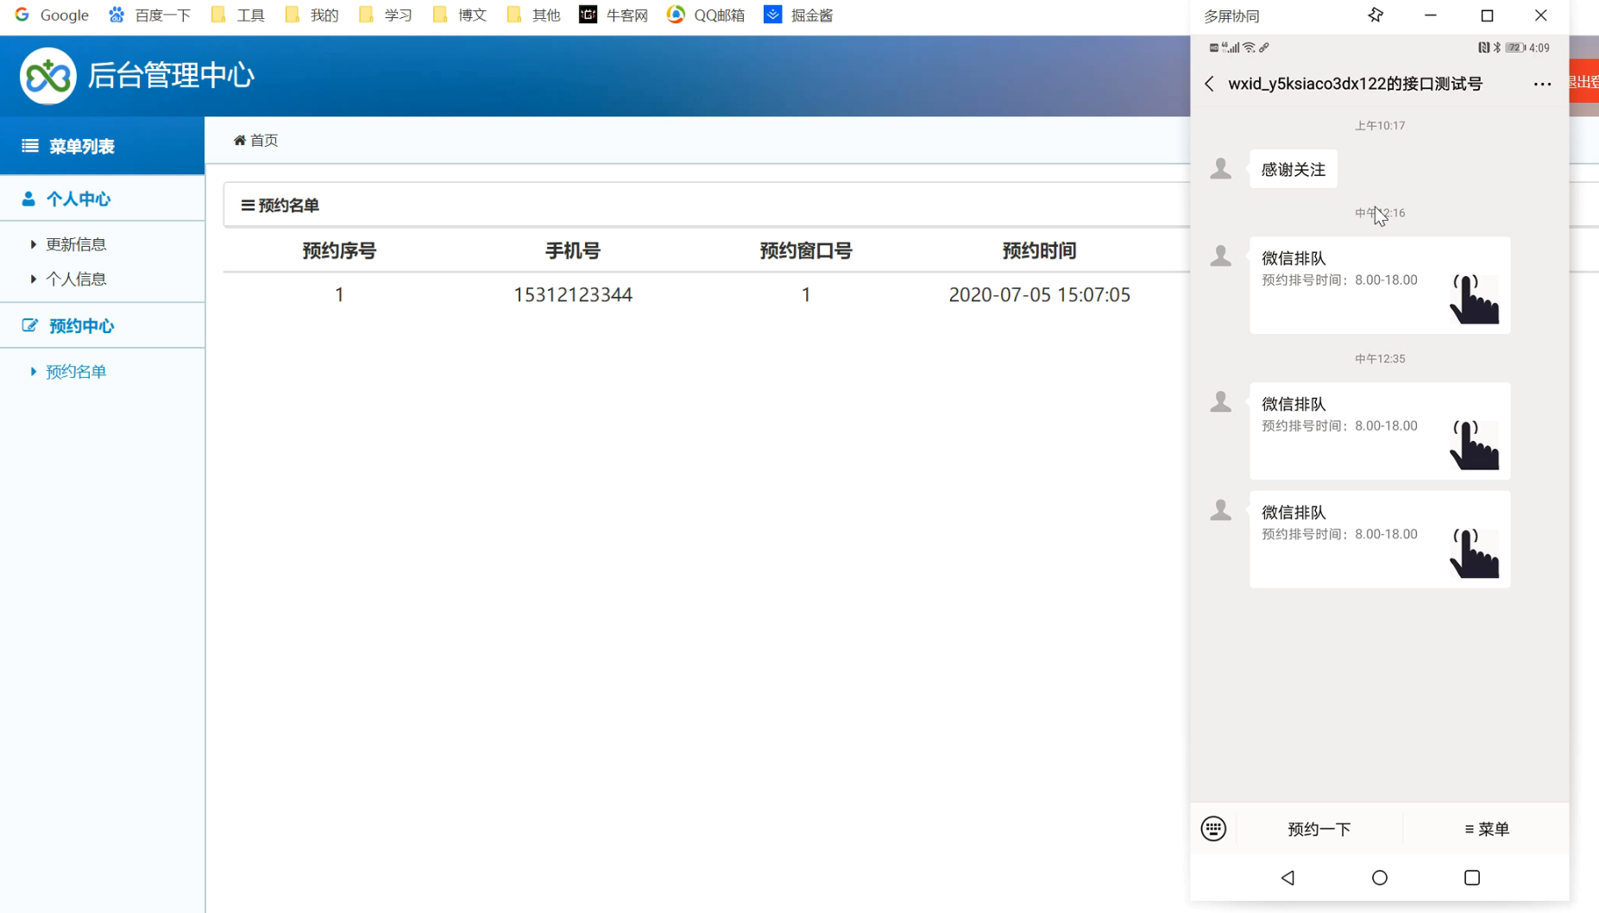Viewport: 1599px width, 913px height.
Task: Open the three-dot more menu in chat header
Action: [x=1542, y=84]
